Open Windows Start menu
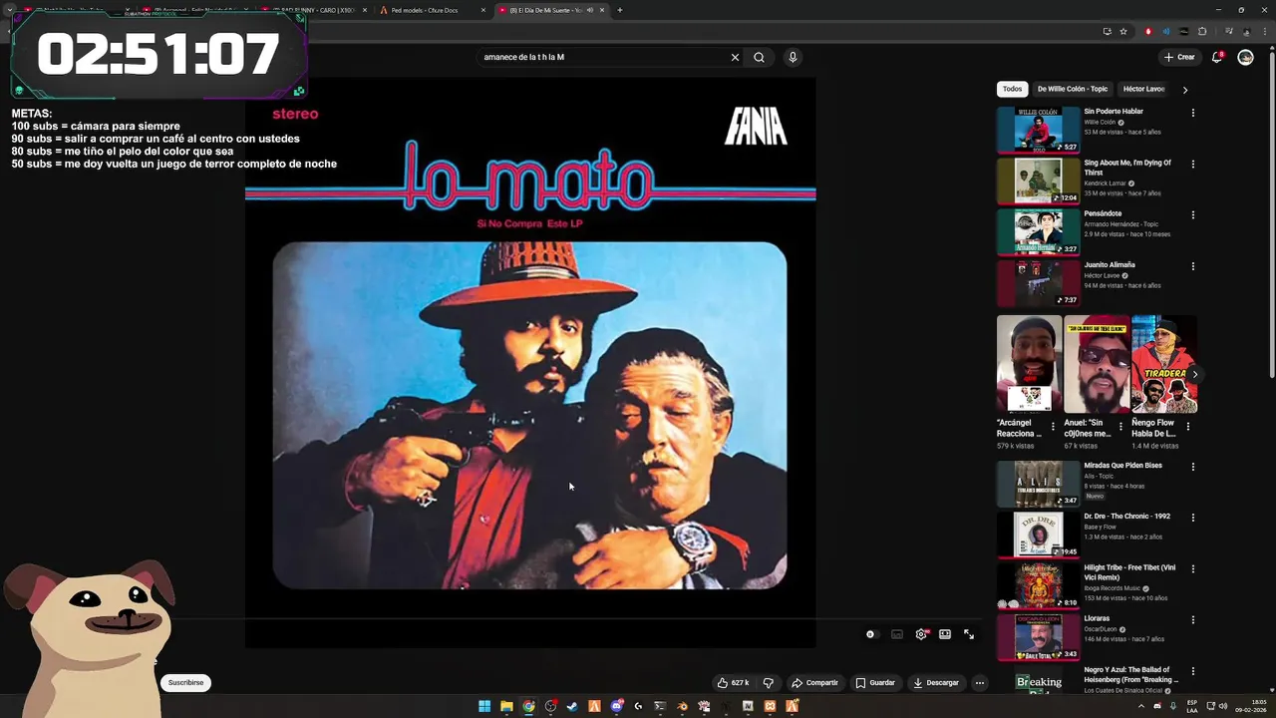Viewport: 1276px width, 718px height. 484,706
